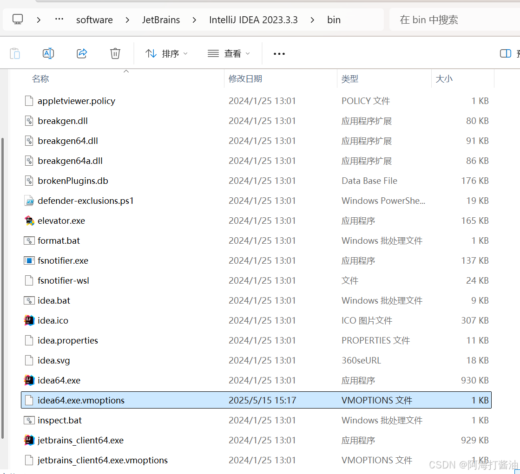Expand chevron after the monitor icon in breadcrumb

[39, 20]
